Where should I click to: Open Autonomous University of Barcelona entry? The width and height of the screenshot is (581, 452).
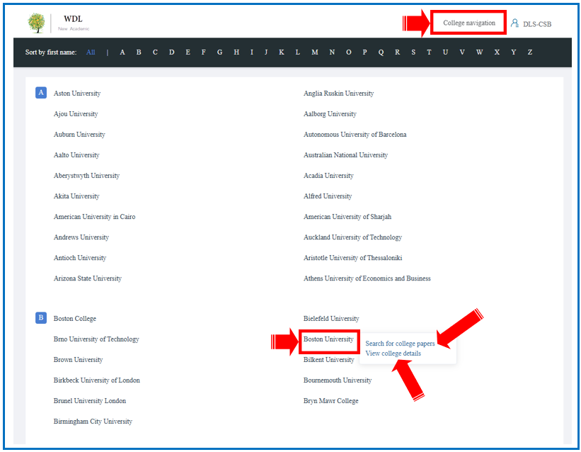(x=355, y=135)
